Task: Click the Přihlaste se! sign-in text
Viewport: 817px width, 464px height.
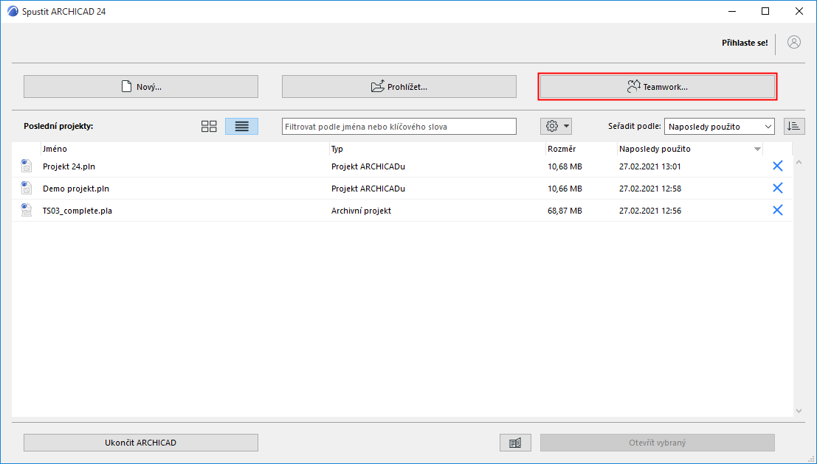Action: (x=745, y=43)
